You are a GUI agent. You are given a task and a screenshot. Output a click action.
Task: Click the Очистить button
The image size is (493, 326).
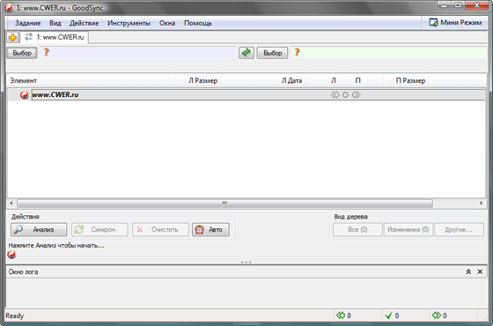coord(160,229)
